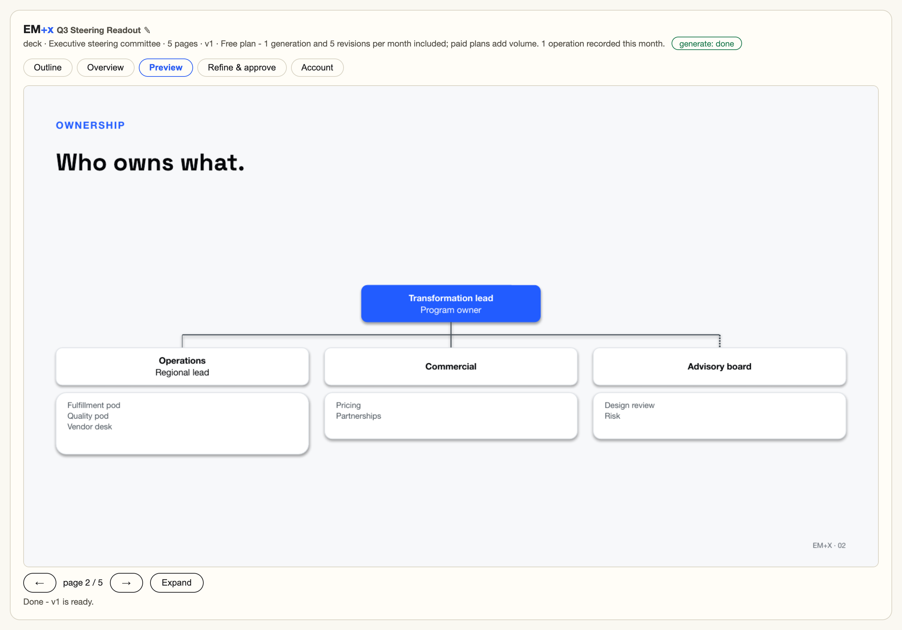
Task: Switch to the Overview tab
Action: coord(105,68)
